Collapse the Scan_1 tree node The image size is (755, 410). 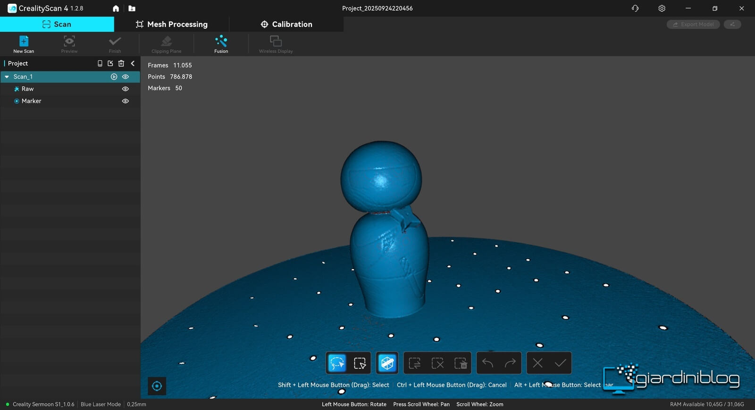coord(7,77)
